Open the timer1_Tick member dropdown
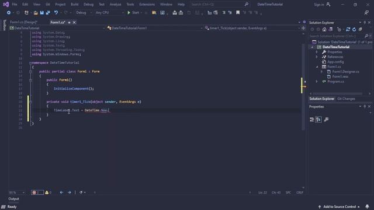374x210 pixels. point(252,28)
